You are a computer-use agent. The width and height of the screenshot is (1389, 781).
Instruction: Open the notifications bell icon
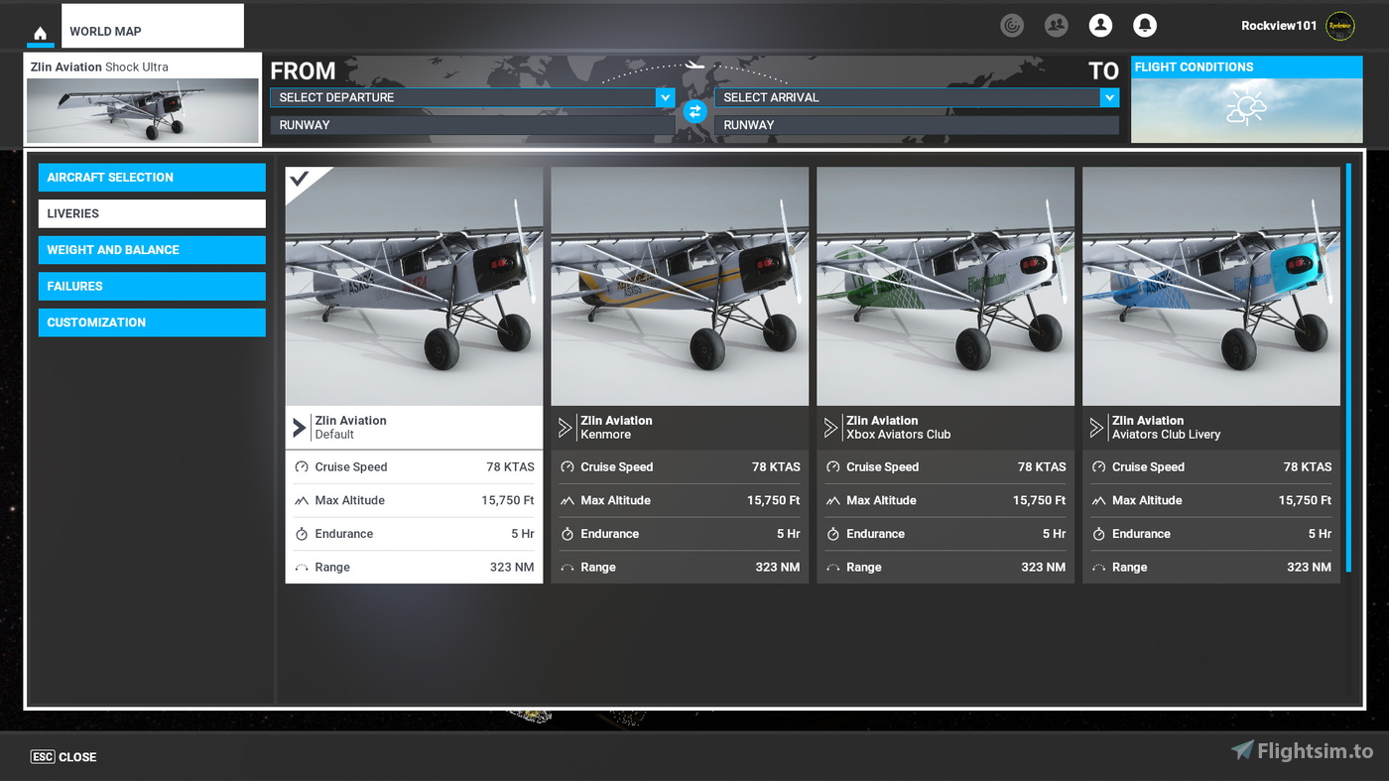(1145, 25)
